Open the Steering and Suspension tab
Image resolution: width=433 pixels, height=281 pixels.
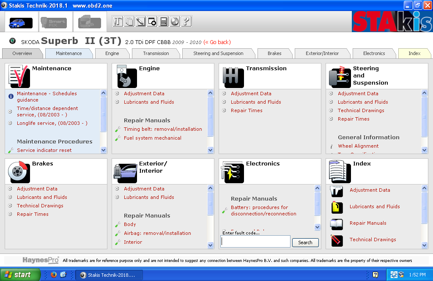coord(218,53)
